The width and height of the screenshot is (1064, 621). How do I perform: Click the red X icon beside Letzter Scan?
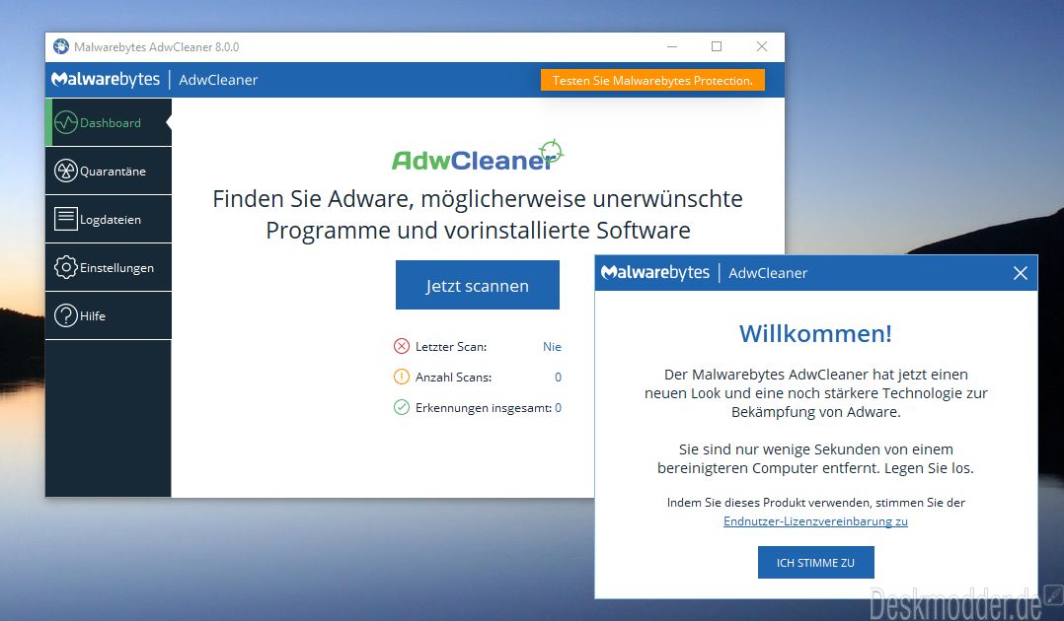pyautogui.click(x=402, y=346)
